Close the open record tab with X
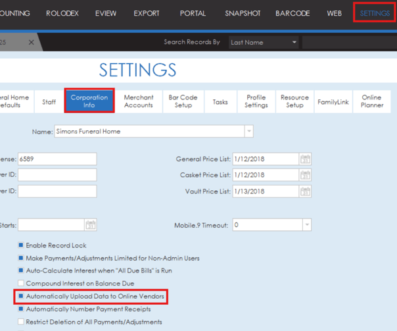Image resolution: width=397 pixels, height=331 pixels. pyautogui.click(x=31, y=42)
